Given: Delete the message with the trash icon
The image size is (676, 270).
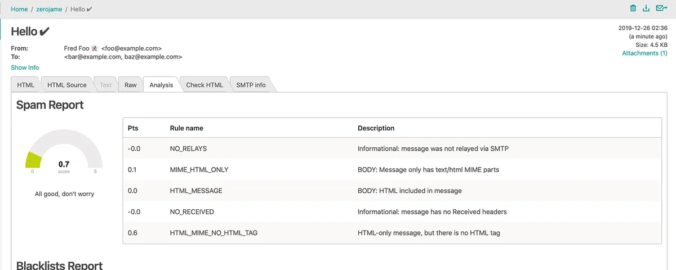Looking at the screenshot, I should (x=633, y=8).
